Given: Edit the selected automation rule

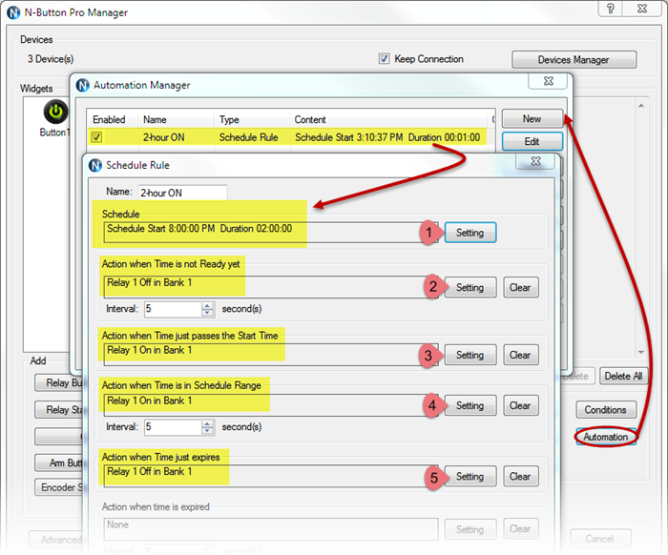Looking at the screenshot, I should tap(532, 141).
